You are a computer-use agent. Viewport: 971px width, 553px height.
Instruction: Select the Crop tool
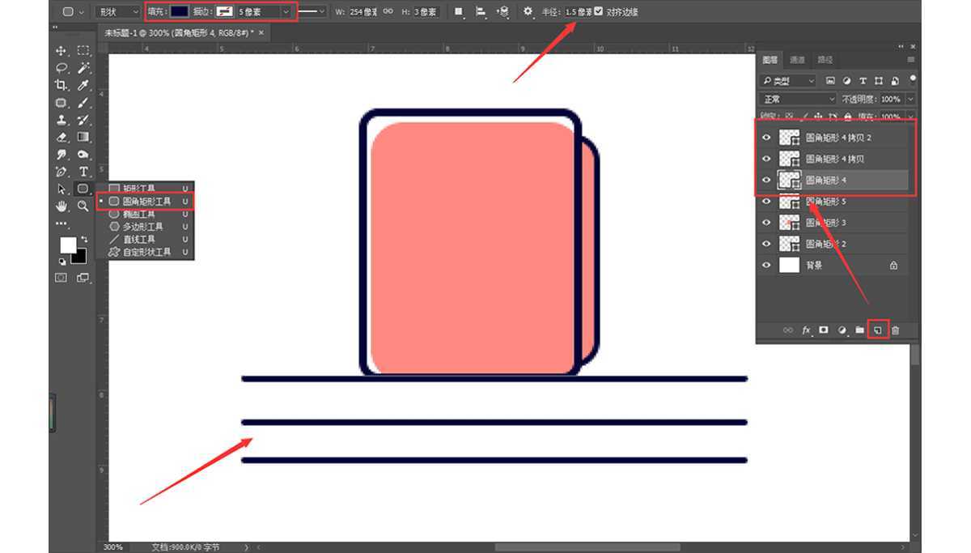tap(61, 85)
